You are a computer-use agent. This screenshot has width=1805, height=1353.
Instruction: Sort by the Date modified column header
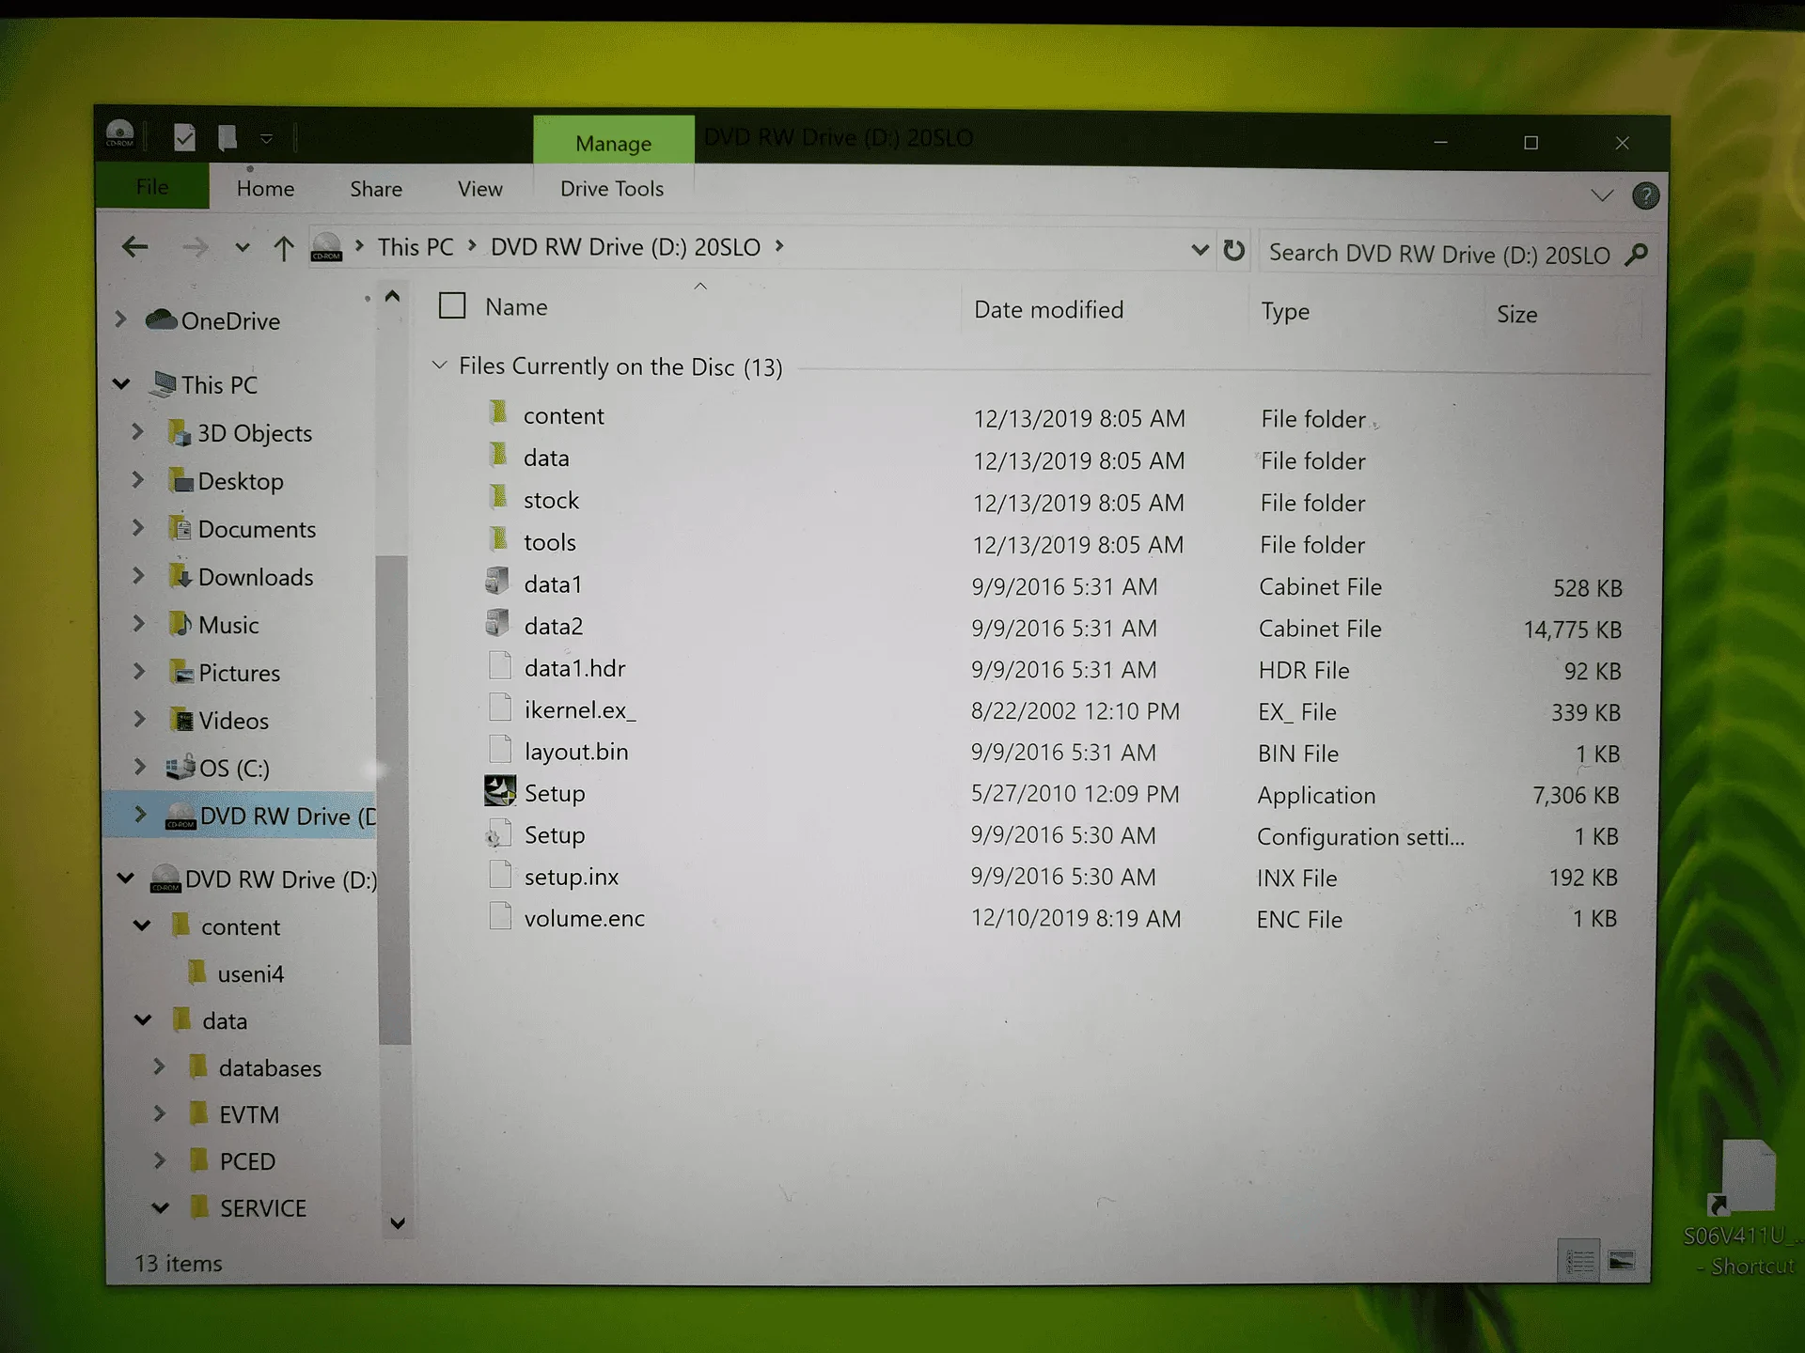pos(1048,309)
